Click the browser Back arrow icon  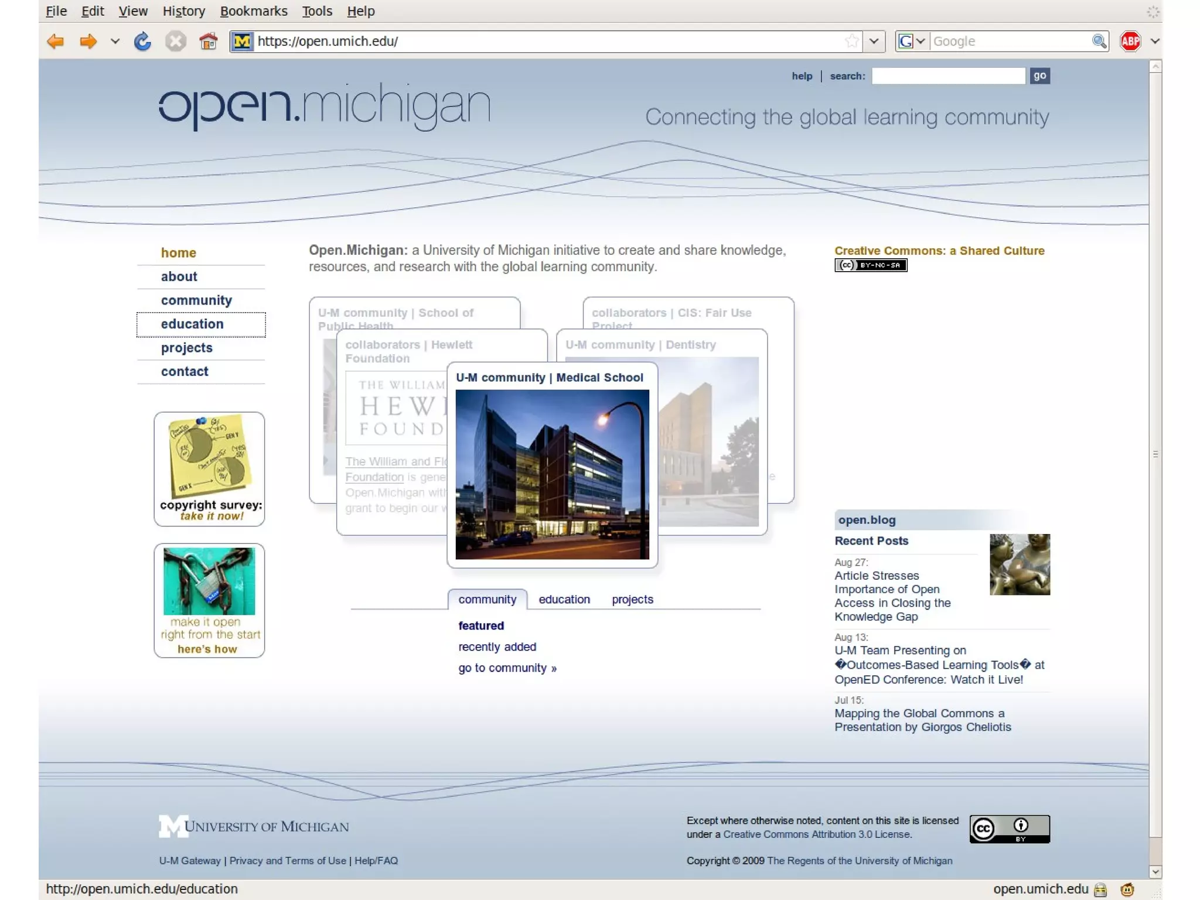tap(56, 41)
